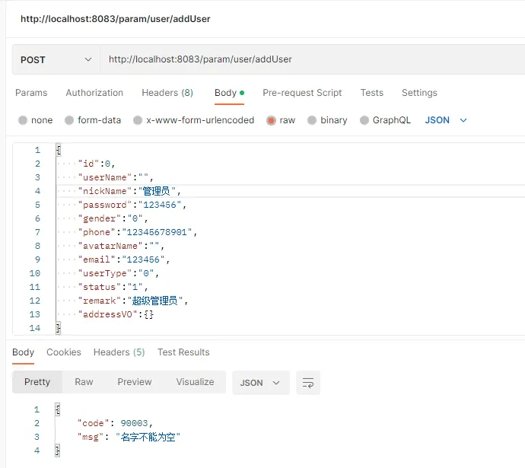This screenshot has width=525, height=468.
Task: Open the request Settings tab
Action: (x=419, y=93)
